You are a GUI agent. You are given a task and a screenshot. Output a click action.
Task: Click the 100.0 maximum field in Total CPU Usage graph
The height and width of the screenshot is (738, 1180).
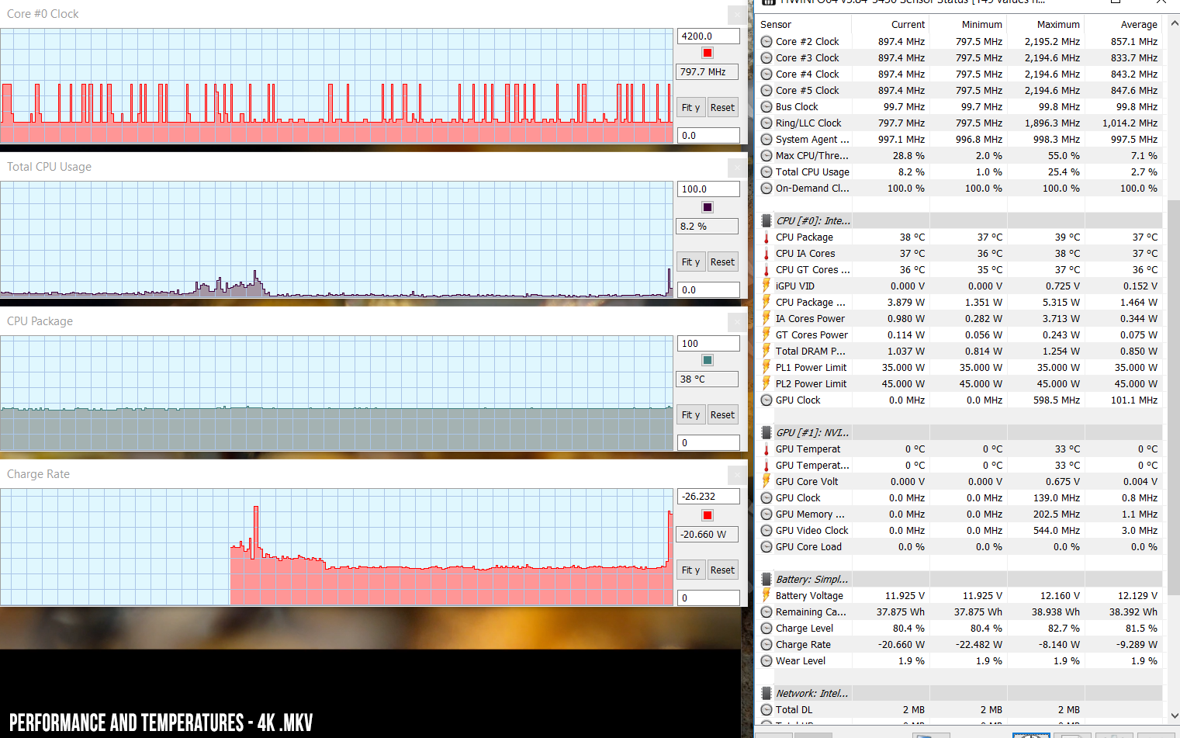(x=708, y=189)
